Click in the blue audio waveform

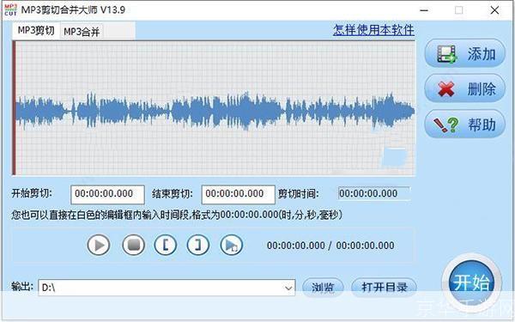coord(215,111)
